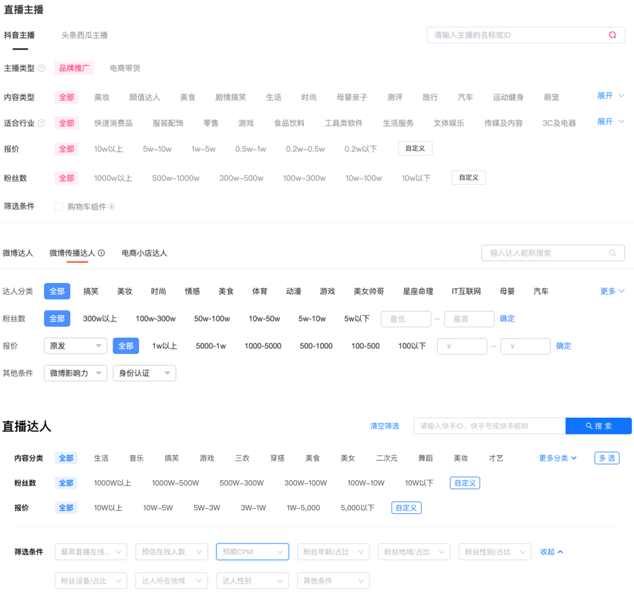The height and width of the screenshot is (596, 634).
Task: Expand 更多 talent categories
Action: click(612, 291)
